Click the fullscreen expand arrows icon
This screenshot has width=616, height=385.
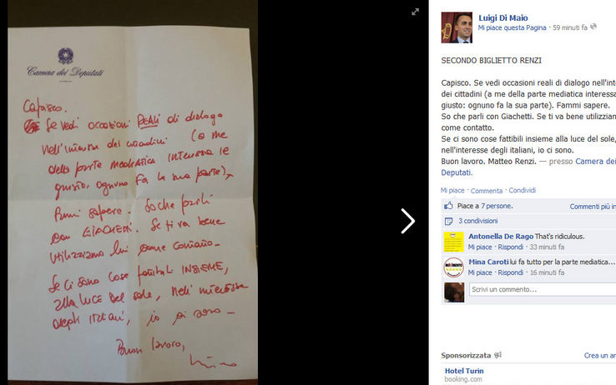415,12
